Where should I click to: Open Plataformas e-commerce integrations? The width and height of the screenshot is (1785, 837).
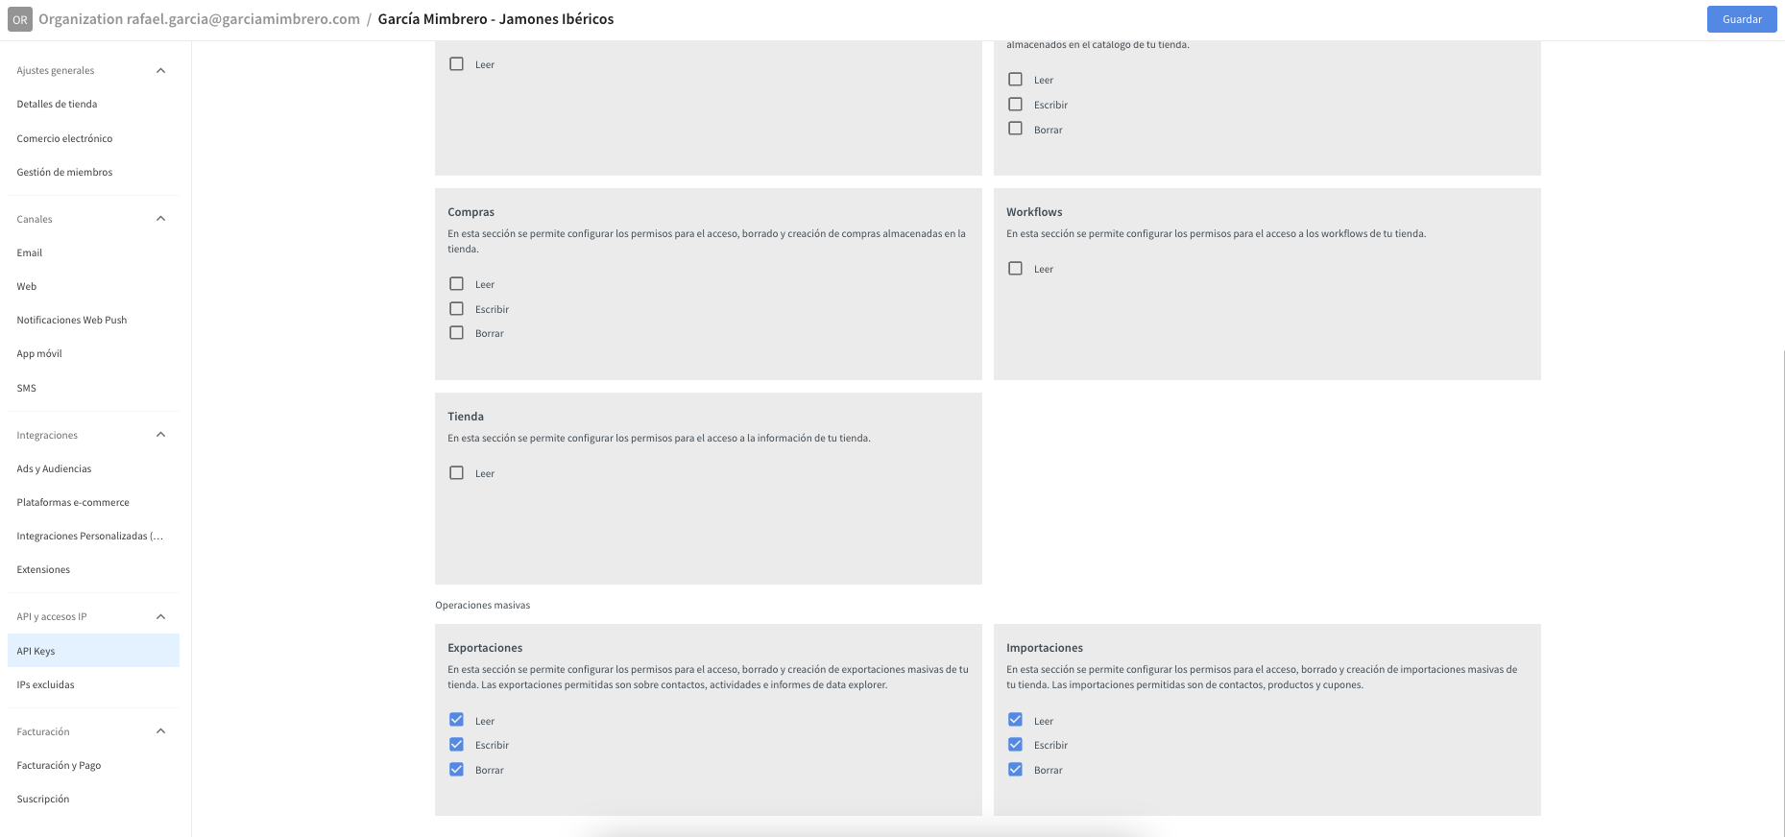[73, 502]
